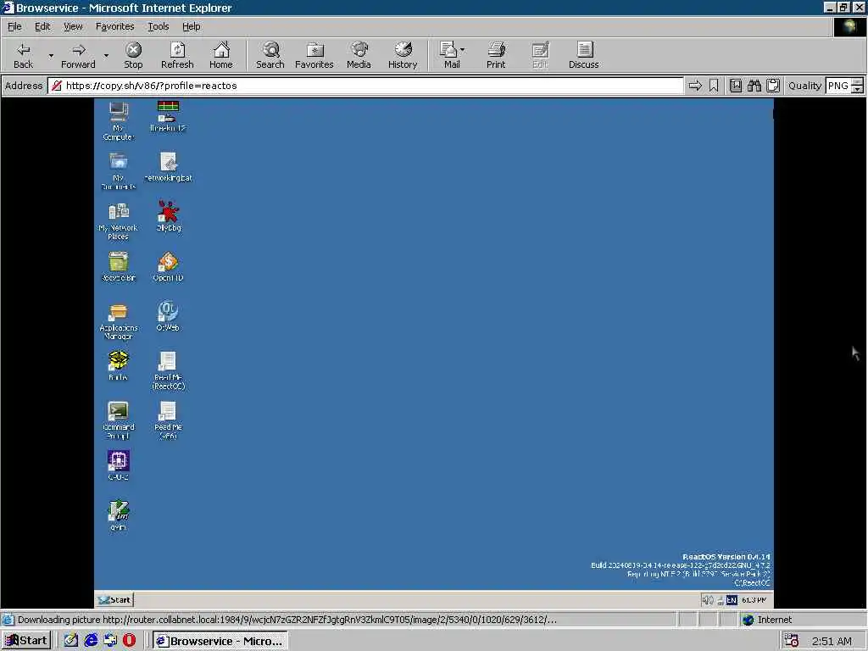The image size is (868, 651).
Task: Click the first quick launch icon beside Start
Action: (71, 641)
